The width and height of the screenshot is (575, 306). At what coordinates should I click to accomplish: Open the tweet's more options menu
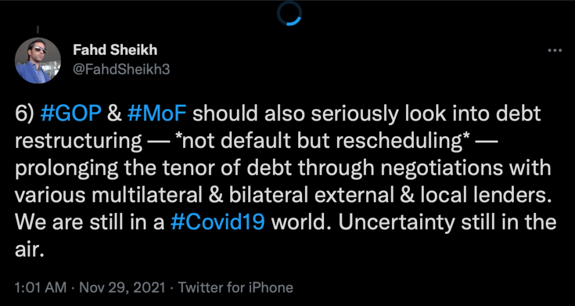tap(554, 51)
